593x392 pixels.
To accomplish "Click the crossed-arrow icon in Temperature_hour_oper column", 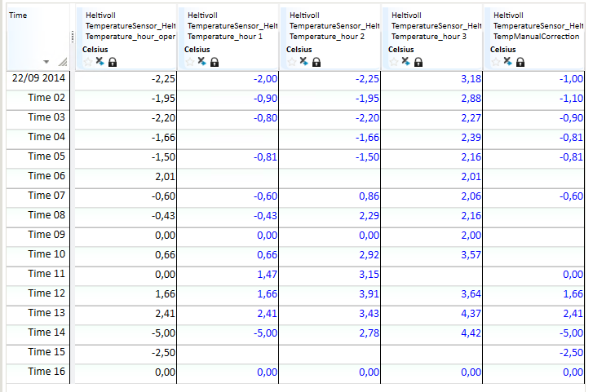I will [100, 61].
